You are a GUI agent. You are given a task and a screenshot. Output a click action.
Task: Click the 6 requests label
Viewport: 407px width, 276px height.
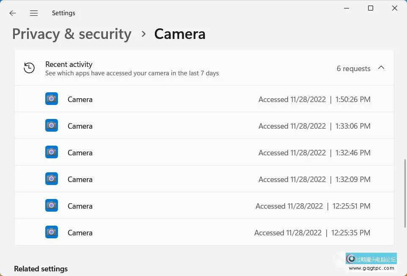353,68
